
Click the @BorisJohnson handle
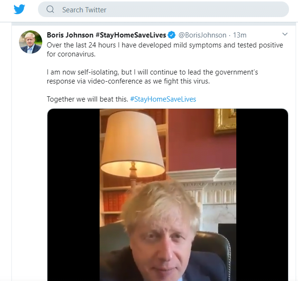click(x=203, y=35)
